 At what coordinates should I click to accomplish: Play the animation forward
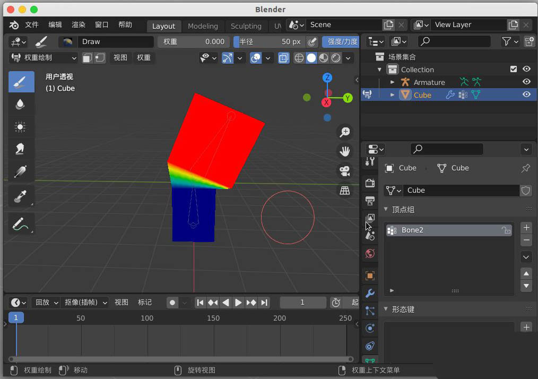coord(238,303)
